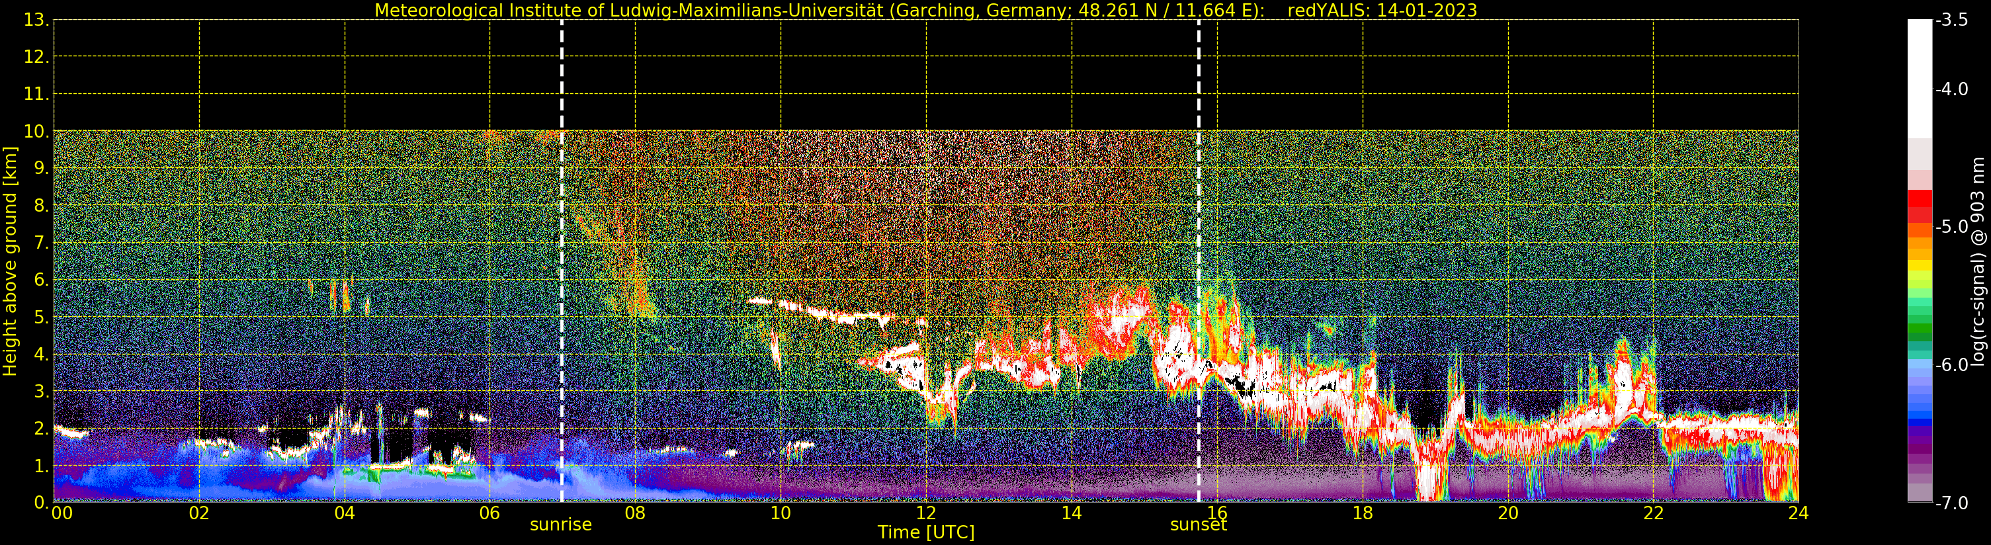Click the height-axis tick label '2.'

pos(42,429)
